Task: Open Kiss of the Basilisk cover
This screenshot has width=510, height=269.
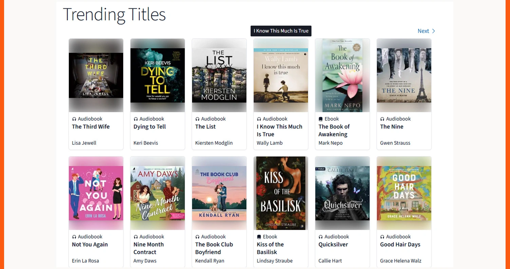Action: [281, 193]
